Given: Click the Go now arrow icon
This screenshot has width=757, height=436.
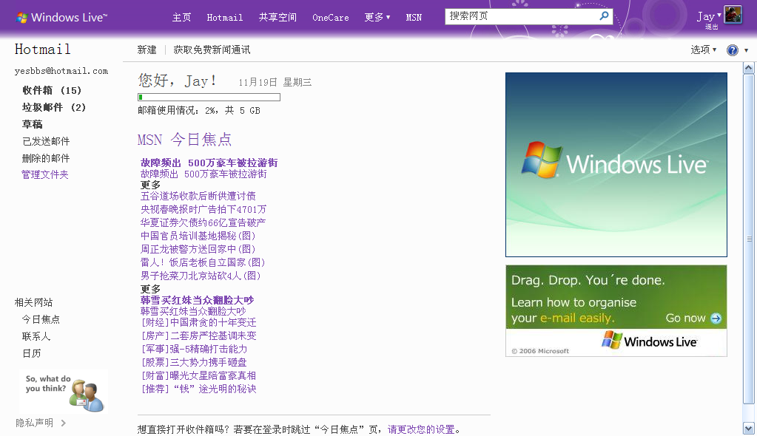Looking at the screenshot, I should click(x=716, y=319).
